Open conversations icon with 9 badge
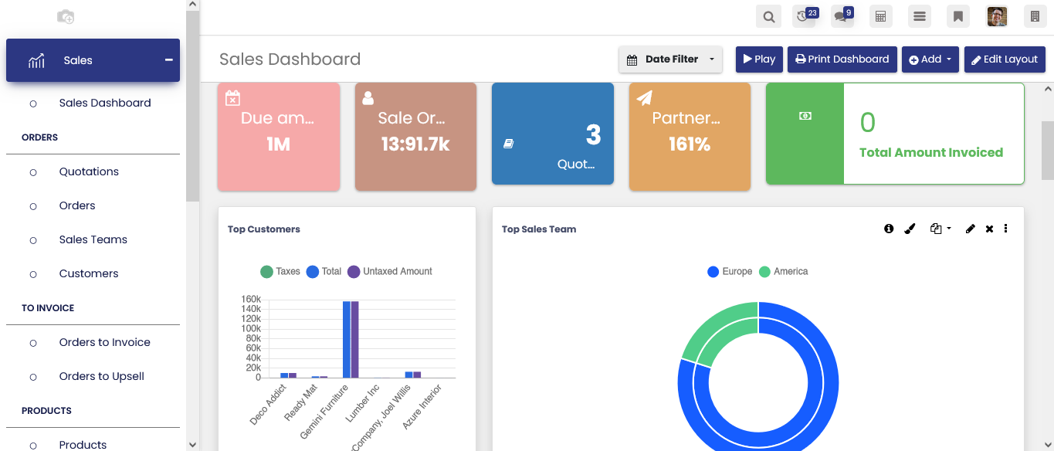1054x451 pixels. 842,16
